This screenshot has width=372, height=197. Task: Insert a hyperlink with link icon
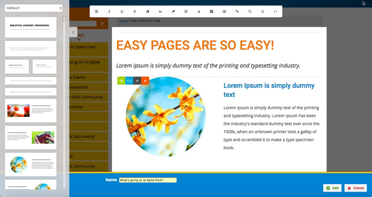[237, 12]
